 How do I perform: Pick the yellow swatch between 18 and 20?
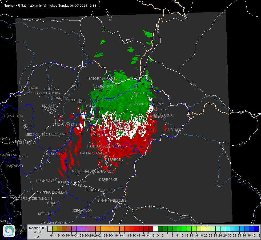tap(203, 229)
